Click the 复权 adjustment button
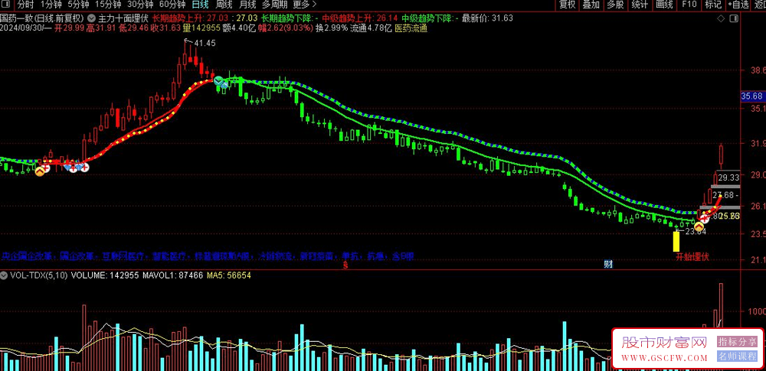 567,5
